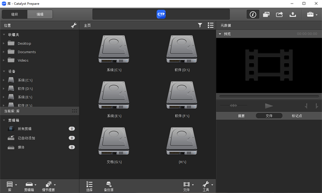Switch to the 标记点 metadata tab
322x193 pixels.
coord(297,116)
